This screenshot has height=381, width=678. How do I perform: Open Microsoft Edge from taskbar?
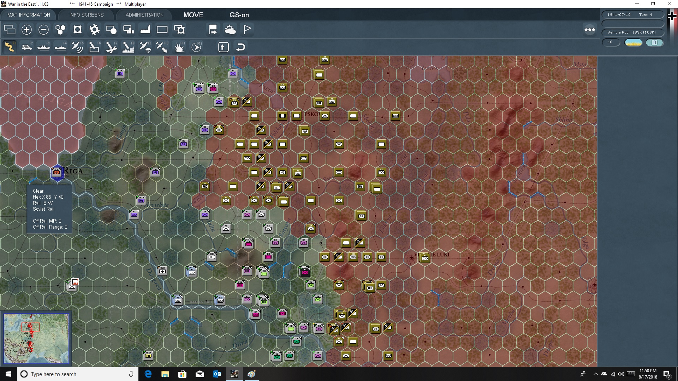tap(148, 374)
